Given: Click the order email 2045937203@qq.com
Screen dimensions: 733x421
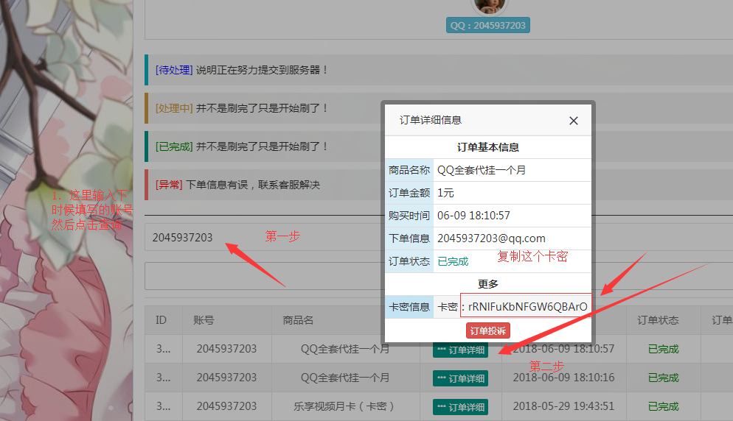Looking at the screenshot, I should [x=491, y=238].
